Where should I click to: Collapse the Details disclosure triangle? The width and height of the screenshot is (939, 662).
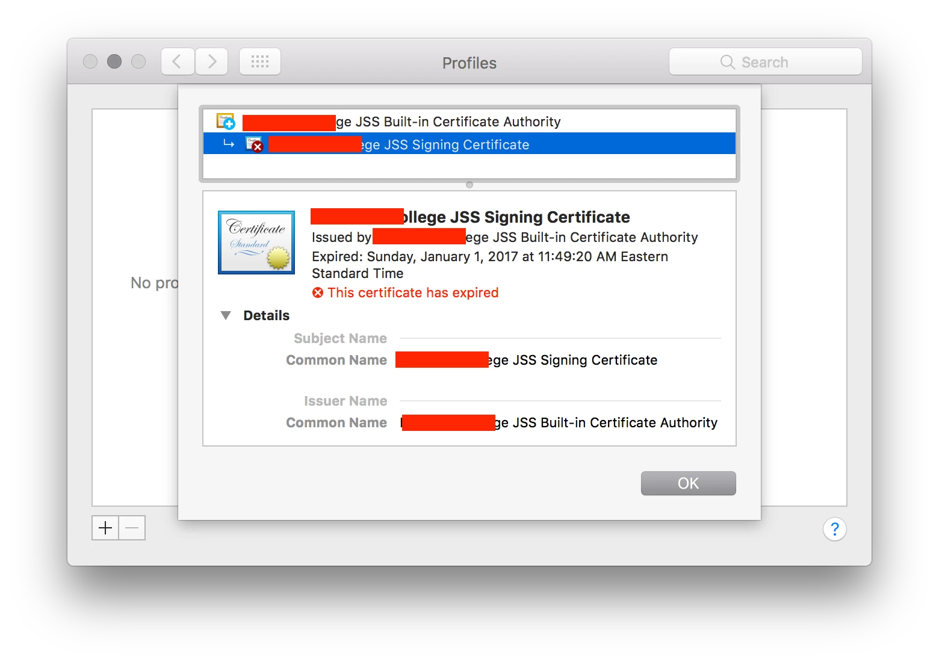pyautogui.click(x=226, y=315)
